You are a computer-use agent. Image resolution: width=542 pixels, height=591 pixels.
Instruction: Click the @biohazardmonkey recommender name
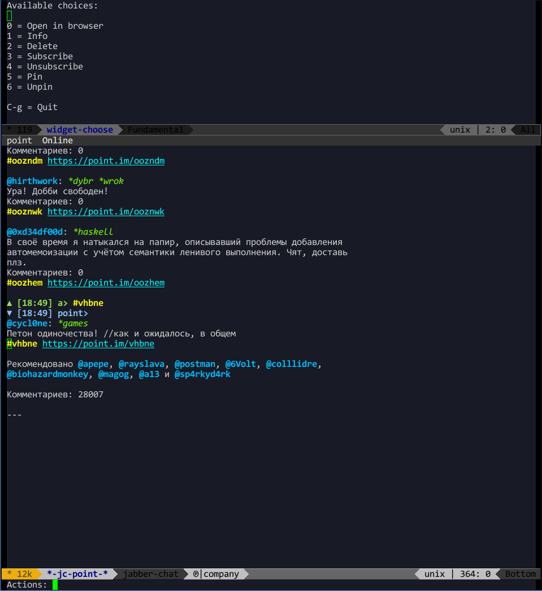click(47, 374)
